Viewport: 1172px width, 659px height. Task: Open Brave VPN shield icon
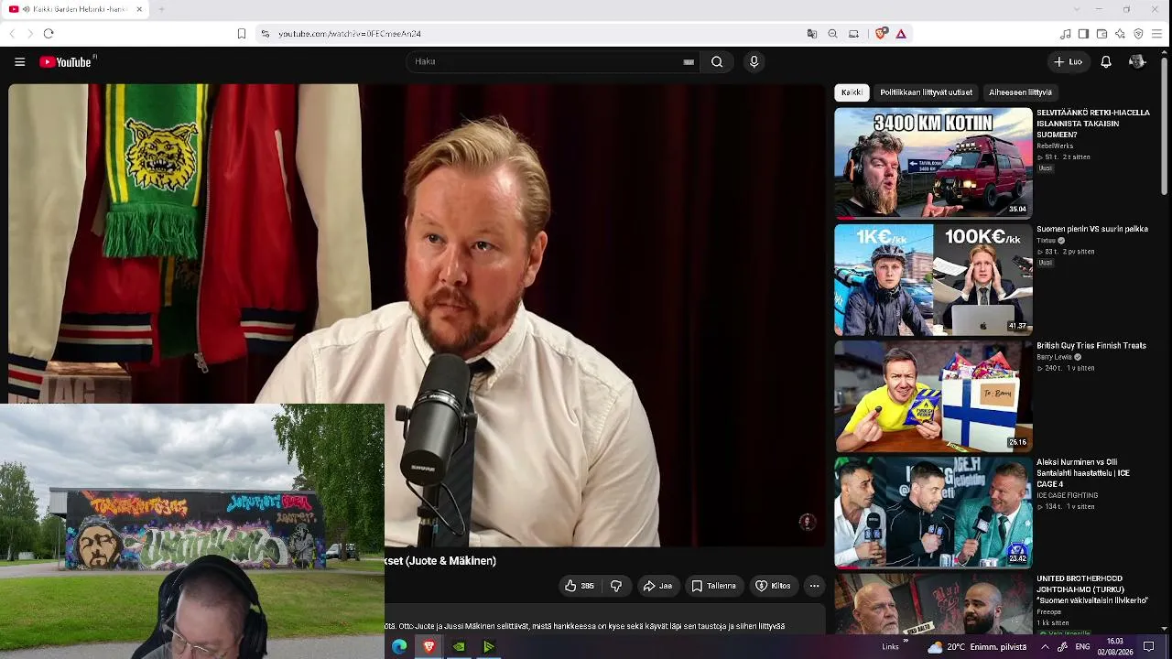(1138, 34)
